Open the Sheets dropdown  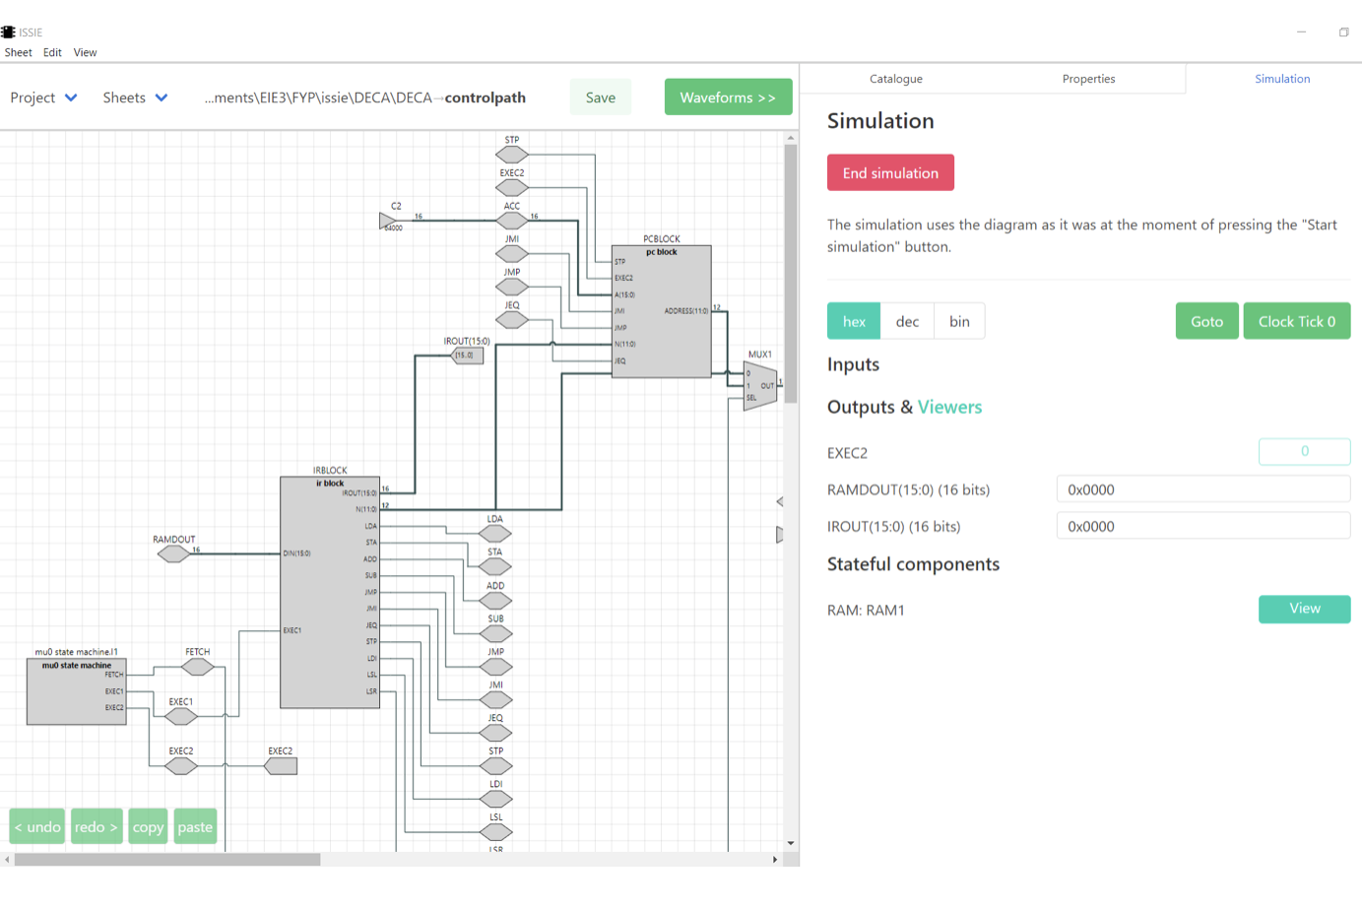(135, 97)
